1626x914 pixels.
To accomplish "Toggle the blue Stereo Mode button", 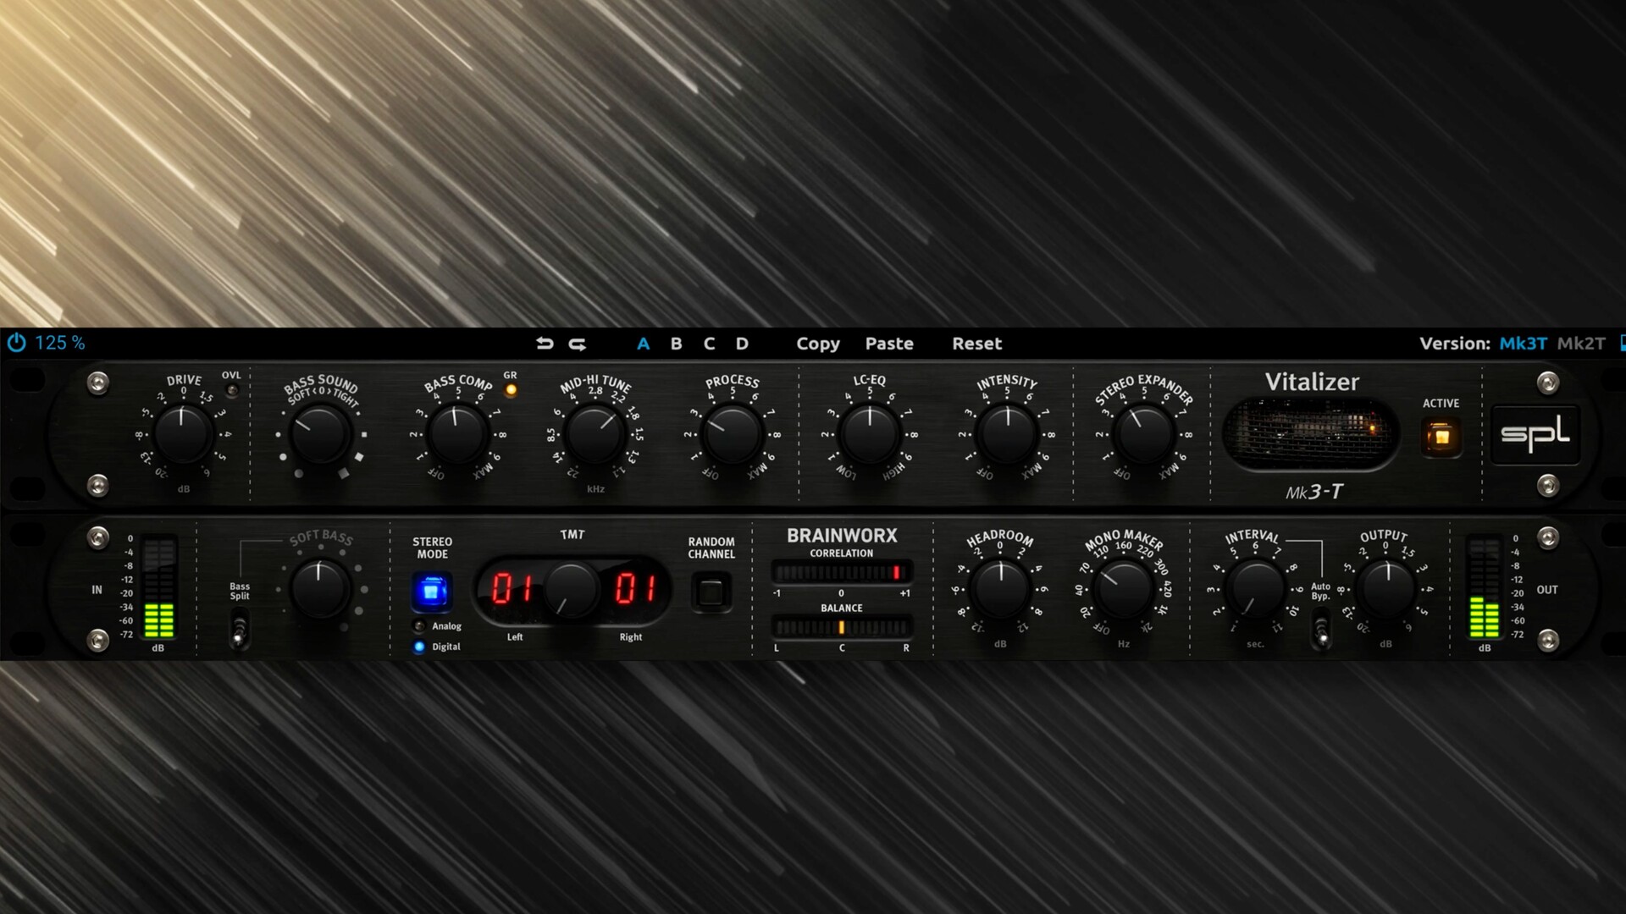I will (432, 592).
